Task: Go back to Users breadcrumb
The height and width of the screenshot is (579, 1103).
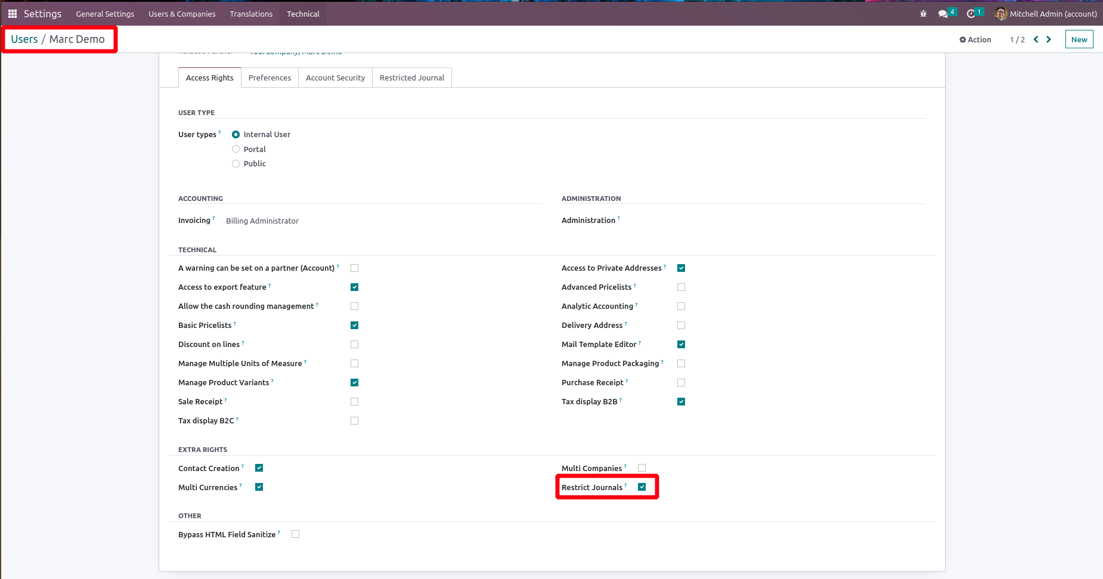Action: click(x=24, y=39)
